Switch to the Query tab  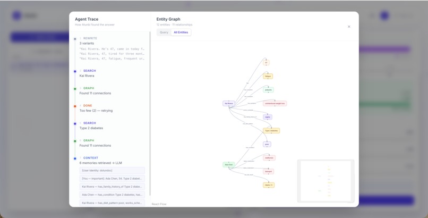(x=164, y=32)
